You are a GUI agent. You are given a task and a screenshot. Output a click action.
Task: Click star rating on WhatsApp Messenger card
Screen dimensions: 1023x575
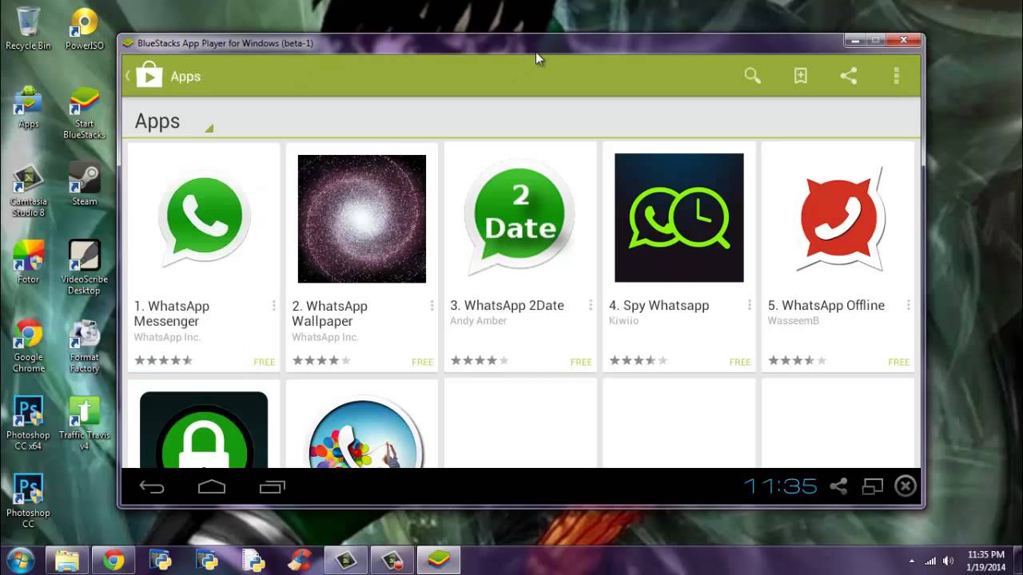coord(163,361)
